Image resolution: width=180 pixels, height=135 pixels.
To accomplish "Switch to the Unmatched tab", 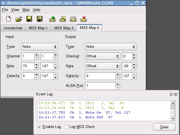I will pyautogui.click(x=13, y=28).
